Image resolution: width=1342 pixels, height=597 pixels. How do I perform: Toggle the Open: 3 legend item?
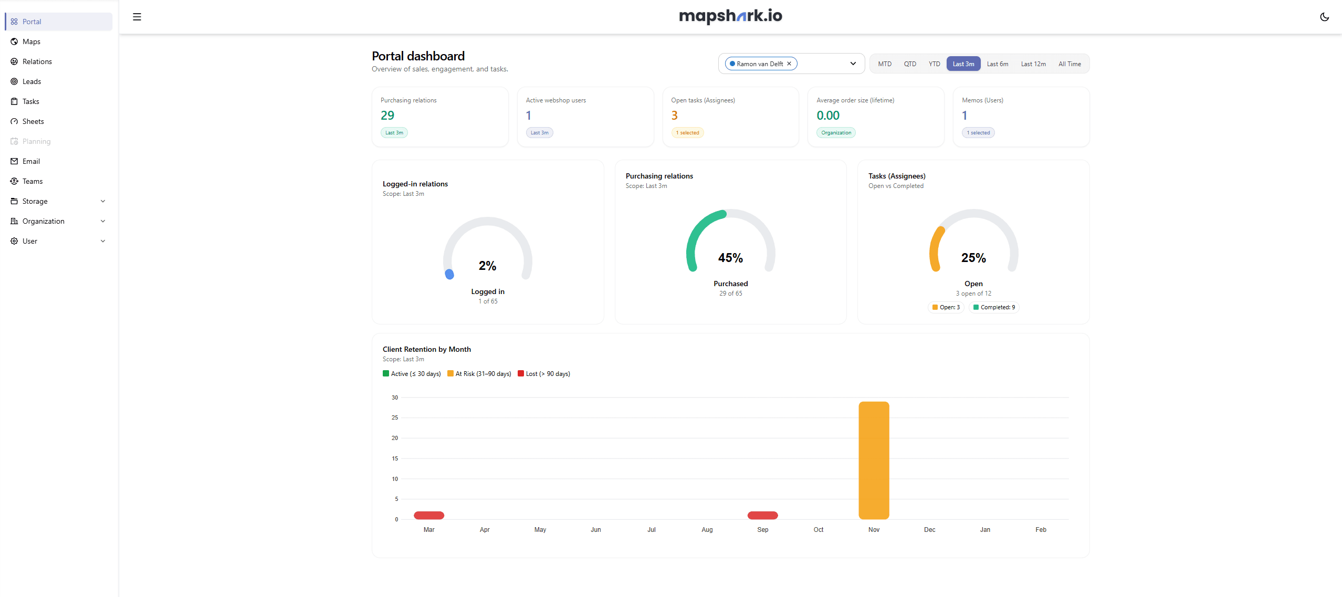point(945,307)
